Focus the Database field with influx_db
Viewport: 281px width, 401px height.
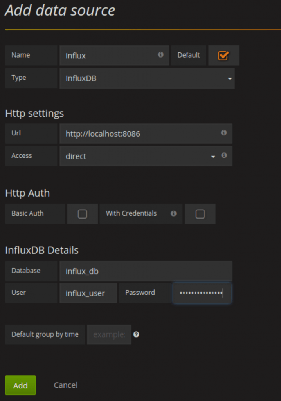pyautogui.click(x=146, y=271)
